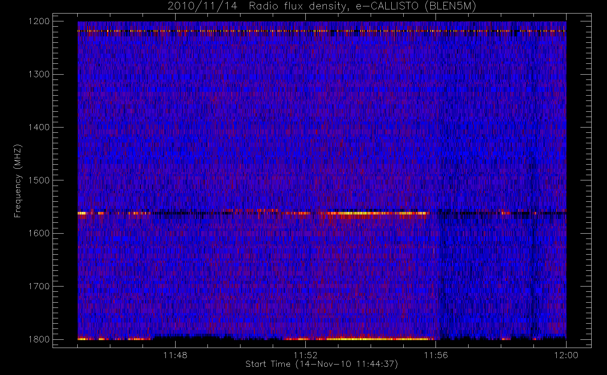The width and height of the screenshot is (607, 375).
Task: Click the 1300 frequency tick label
Action: click(x=39, y=74)
